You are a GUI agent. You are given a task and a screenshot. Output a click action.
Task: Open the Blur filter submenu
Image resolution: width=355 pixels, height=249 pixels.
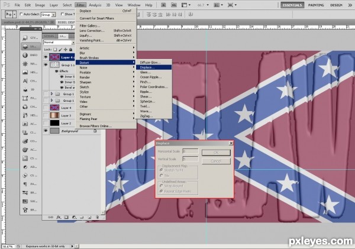[106, 53]
